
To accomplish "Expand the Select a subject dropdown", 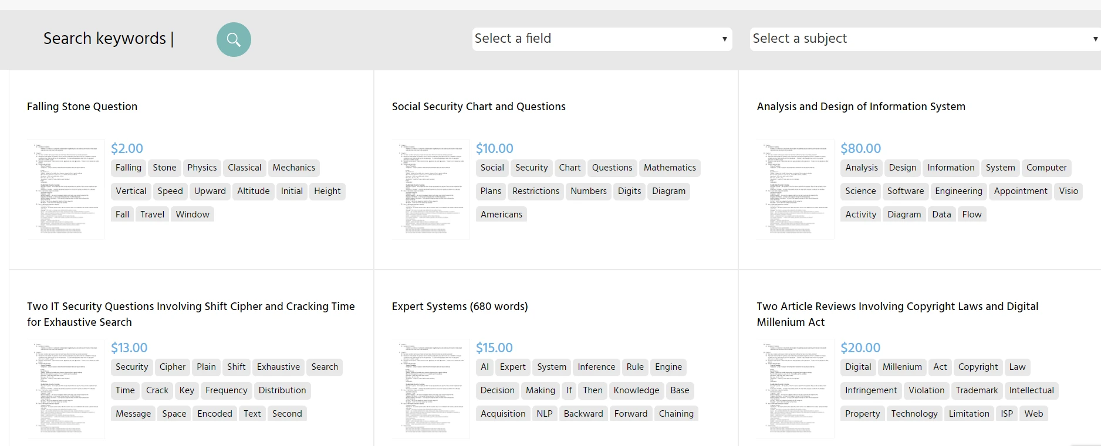I will pos(924,39).
